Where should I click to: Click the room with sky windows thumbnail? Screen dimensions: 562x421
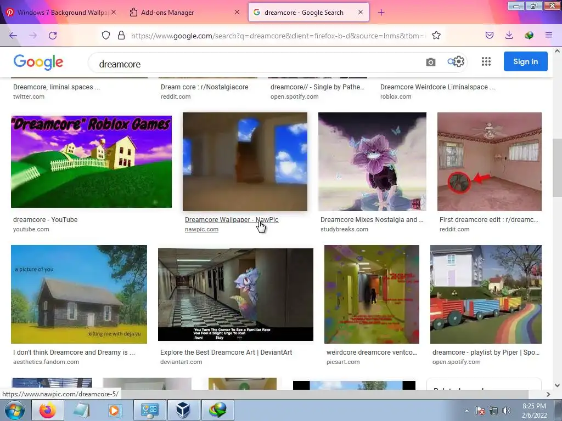tap(245, 162)
